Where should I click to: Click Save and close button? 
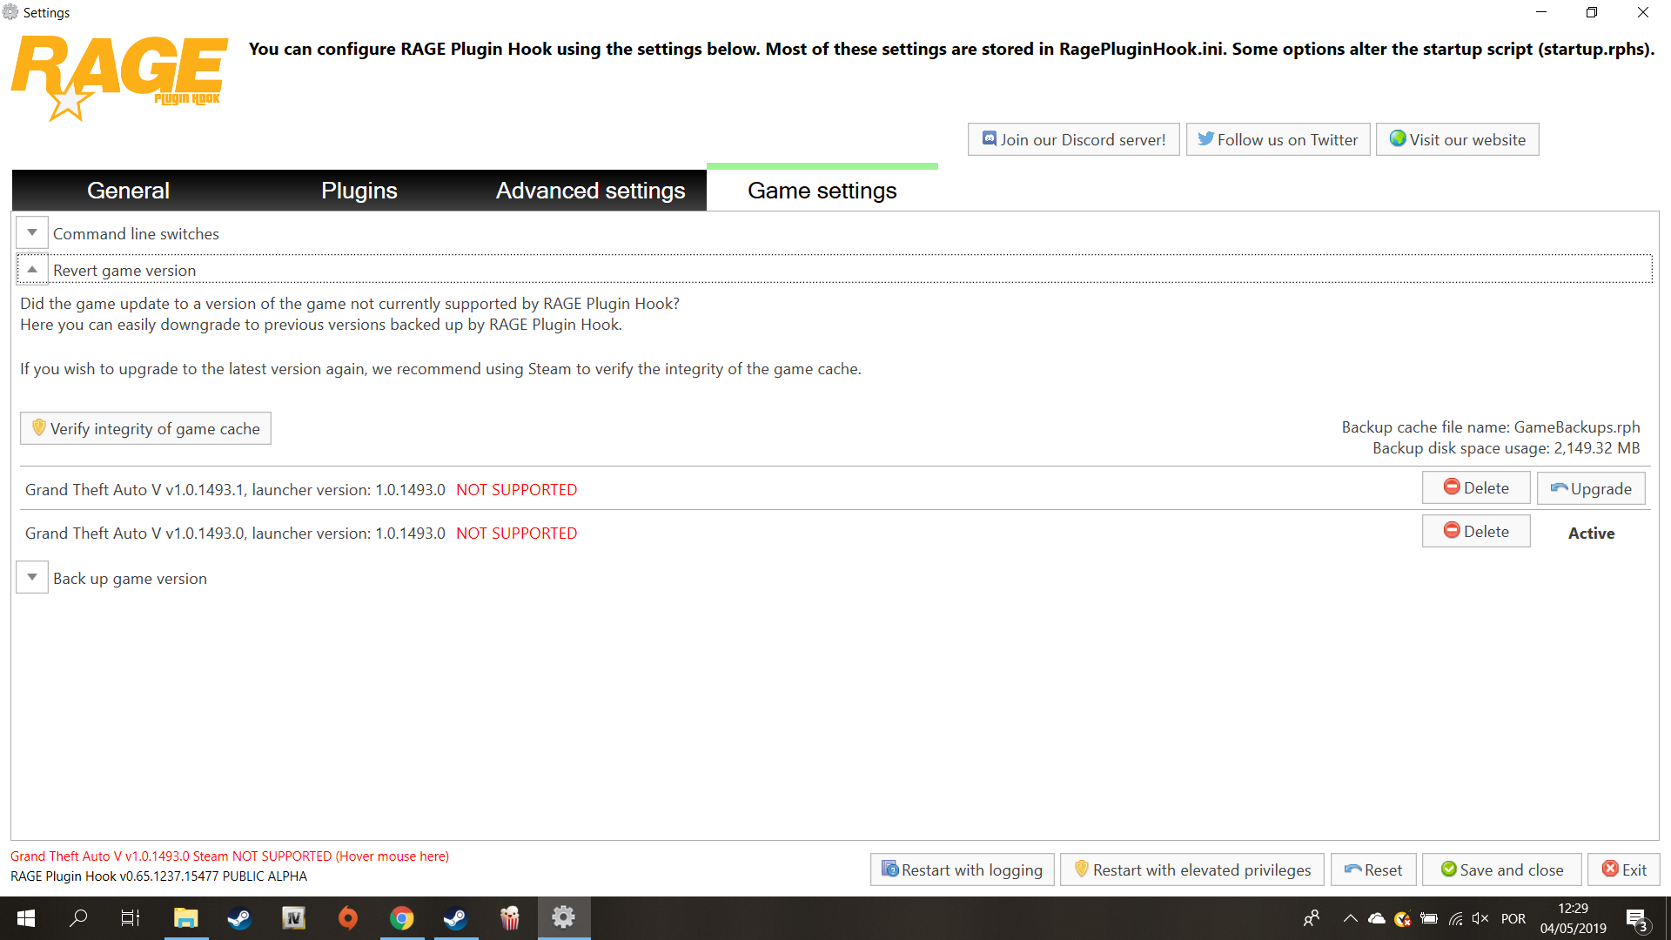coord(1501,869)
